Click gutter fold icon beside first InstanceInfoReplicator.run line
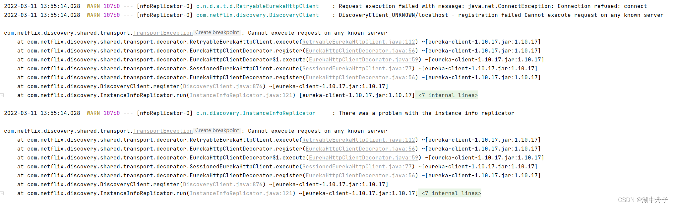The height and width of the screenshot is (206, 673). coord(2,95)
